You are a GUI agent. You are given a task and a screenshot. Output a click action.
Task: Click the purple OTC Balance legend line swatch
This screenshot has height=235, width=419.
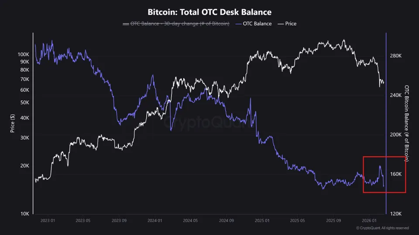click(238, 24)
